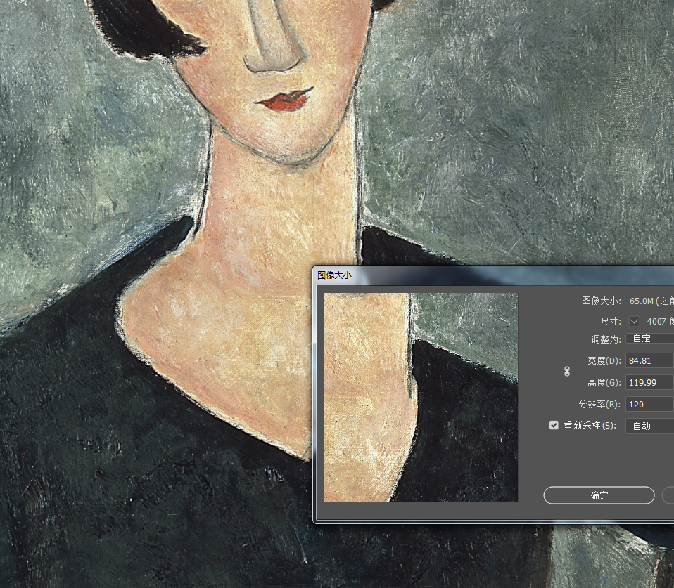Click the 分辨率(R) resolution field showing 120
The height and width of the screenshot is (588, 674).
(x=649, y=405)
